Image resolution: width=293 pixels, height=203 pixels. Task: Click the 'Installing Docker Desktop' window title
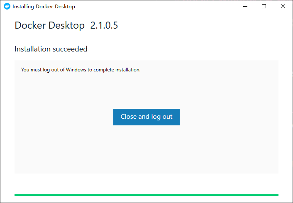coord(44,7)
